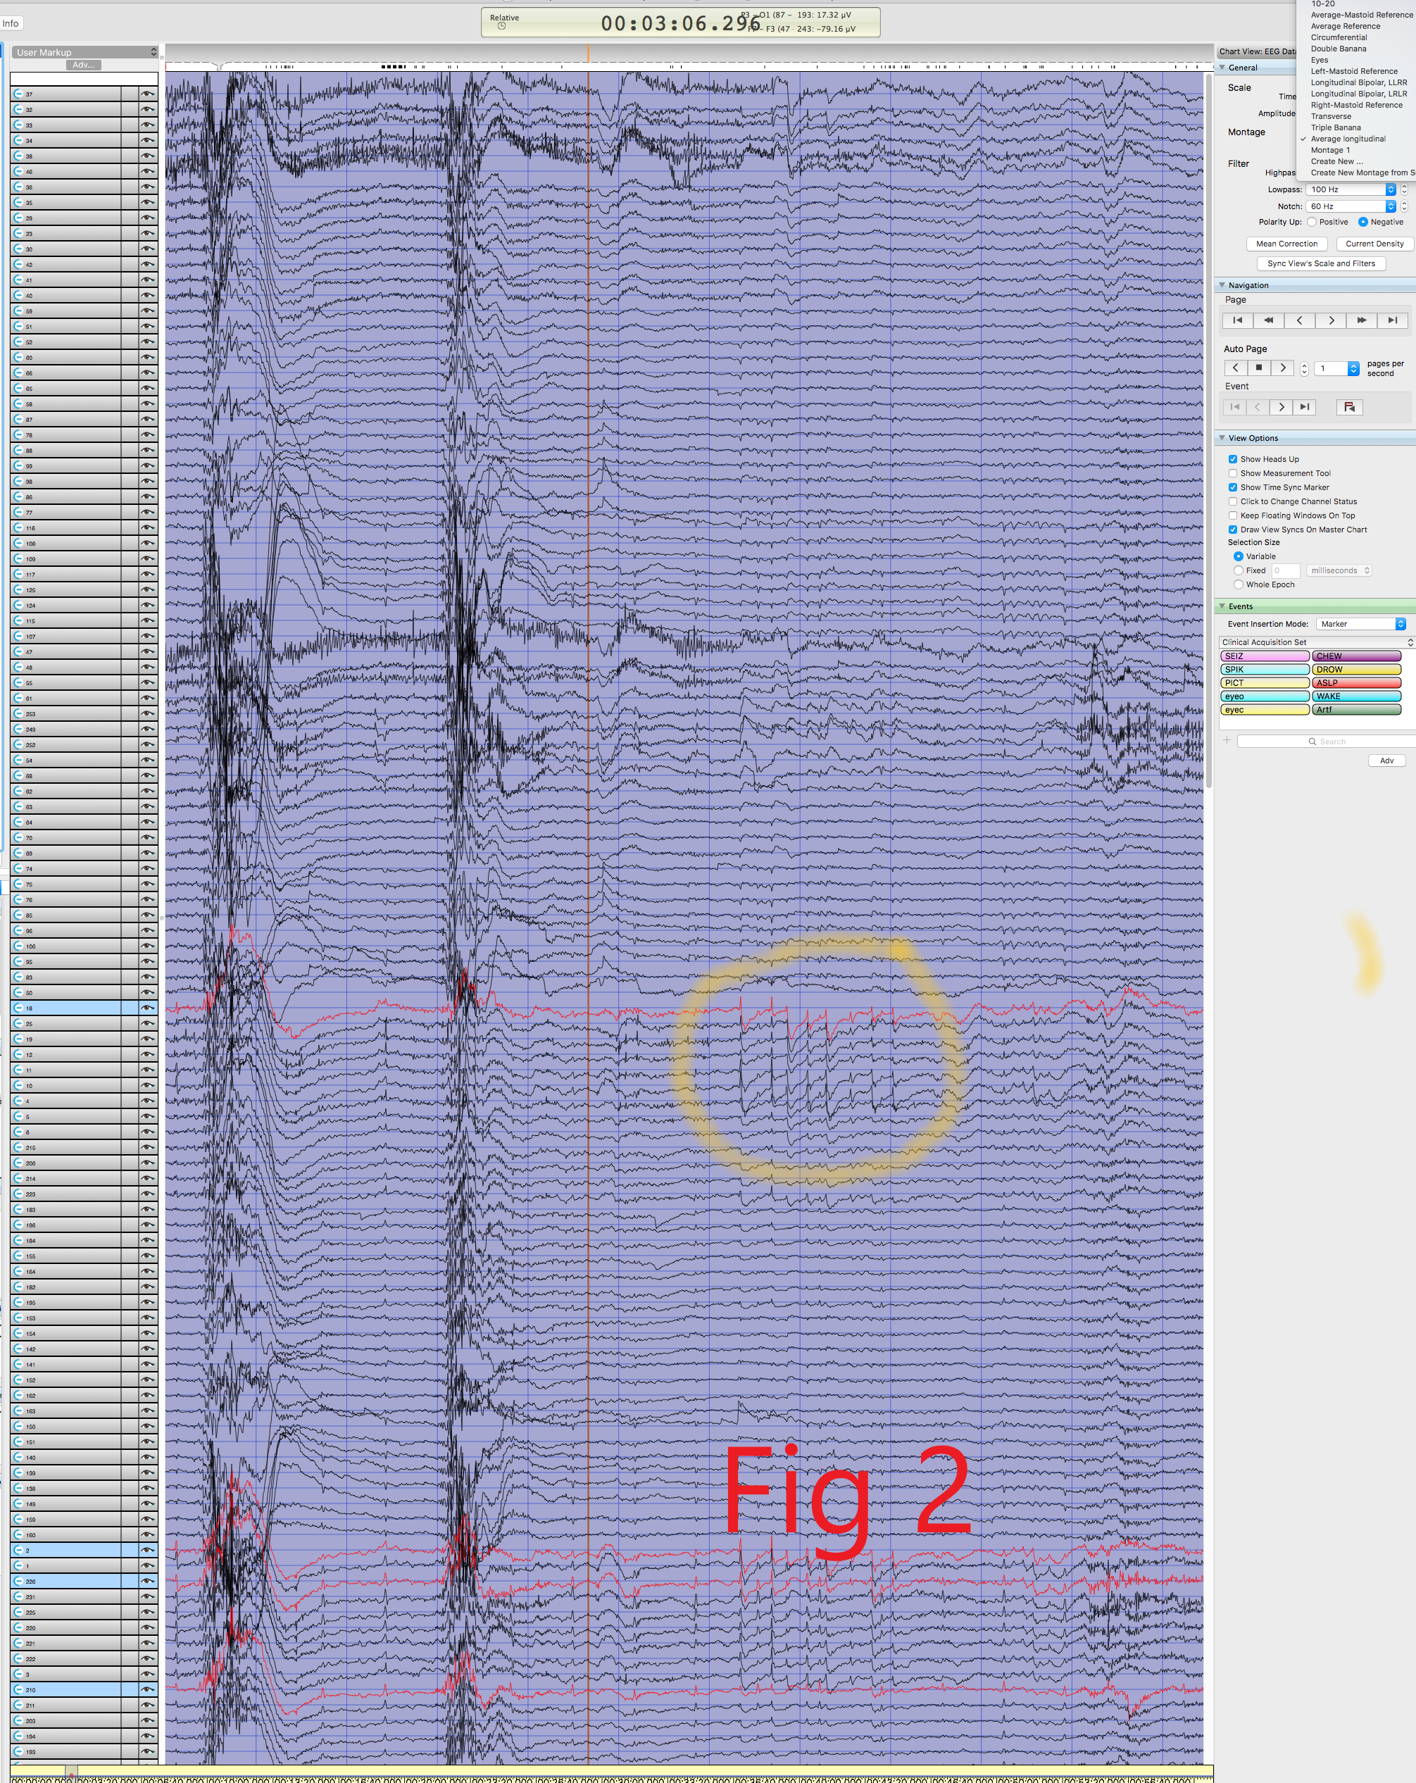Start Auto Page forward playback
1416x1783 pixels.
click(1283, 368)
